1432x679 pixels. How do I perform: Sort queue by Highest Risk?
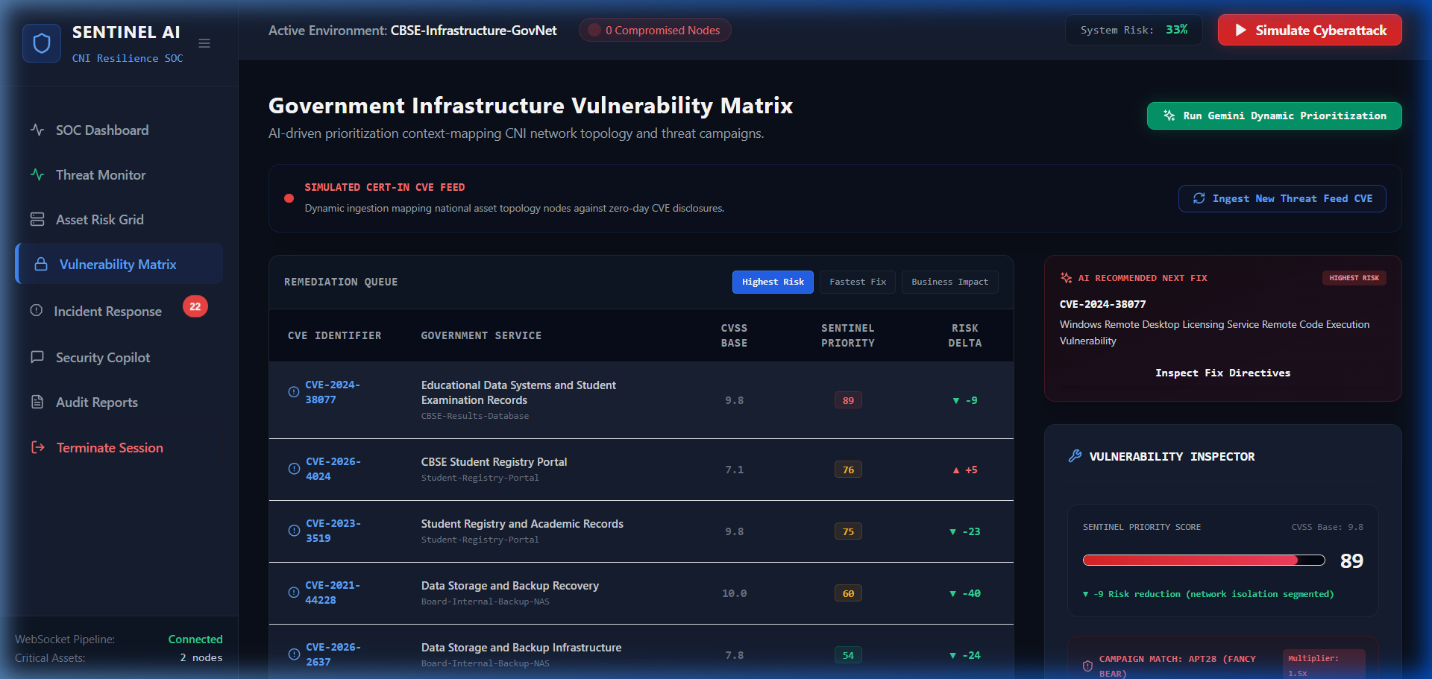773,282
